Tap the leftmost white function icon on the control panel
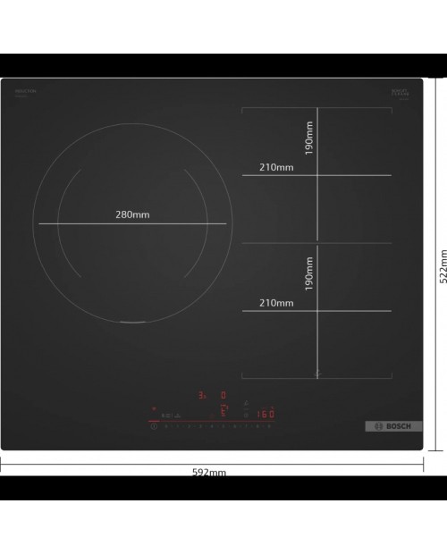Image resolution: width=447 pixels, height=554 pixels. 164,415
